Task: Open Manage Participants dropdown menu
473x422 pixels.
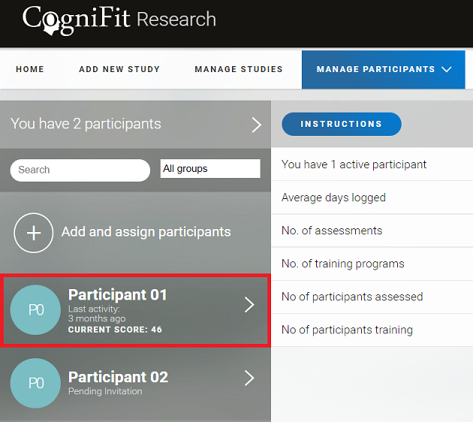Action: (x=384, y=70)
